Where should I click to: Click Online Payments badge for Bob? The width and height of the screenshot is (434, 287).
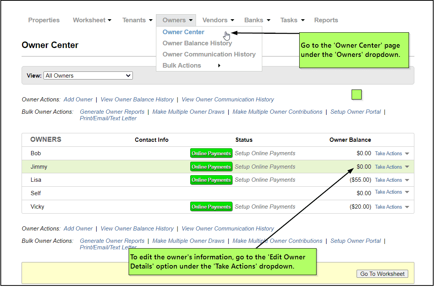pyautogui.click(x=211, y=153)
